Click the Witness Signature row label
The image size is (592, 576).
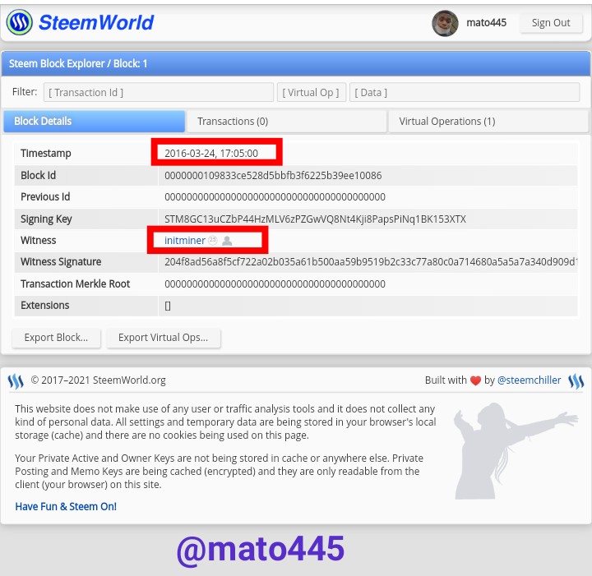click(61, 262)
